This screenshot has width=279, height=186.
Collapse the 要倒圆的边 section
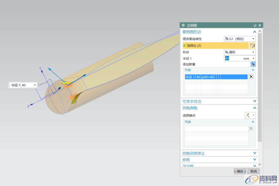click(x=254, y=32)
